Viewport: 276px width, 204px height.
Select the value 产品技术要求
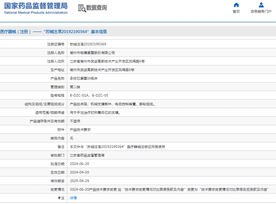(x=80, y=130)
